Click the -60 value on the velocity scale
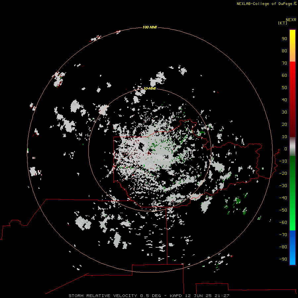 coord(283,223)
